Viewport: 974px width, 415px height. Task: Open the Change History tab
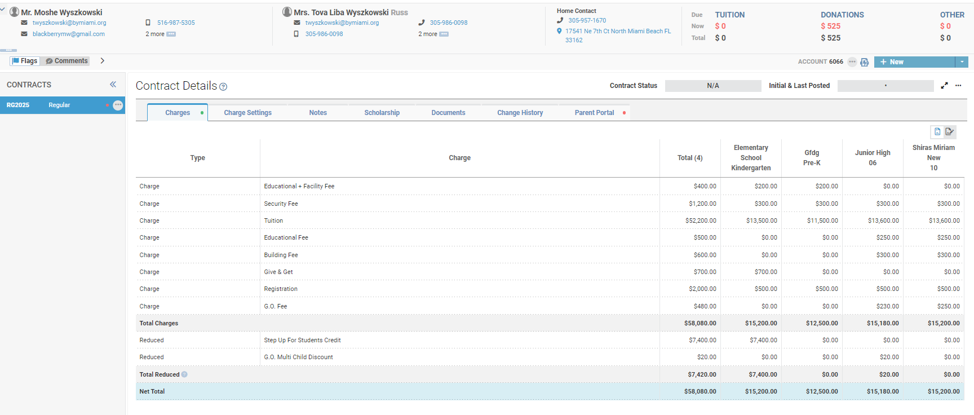click(520, 113)
